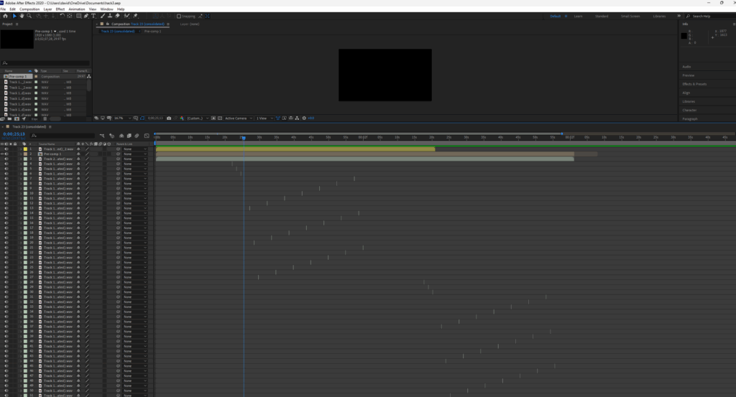Mute audio of layer 3

point(6,159)
